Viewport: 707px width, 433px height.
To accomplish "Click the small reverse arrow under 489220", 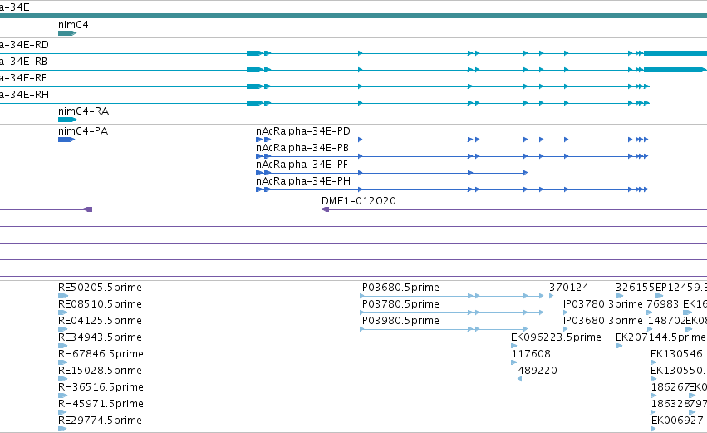I will (x=520, y=379).
